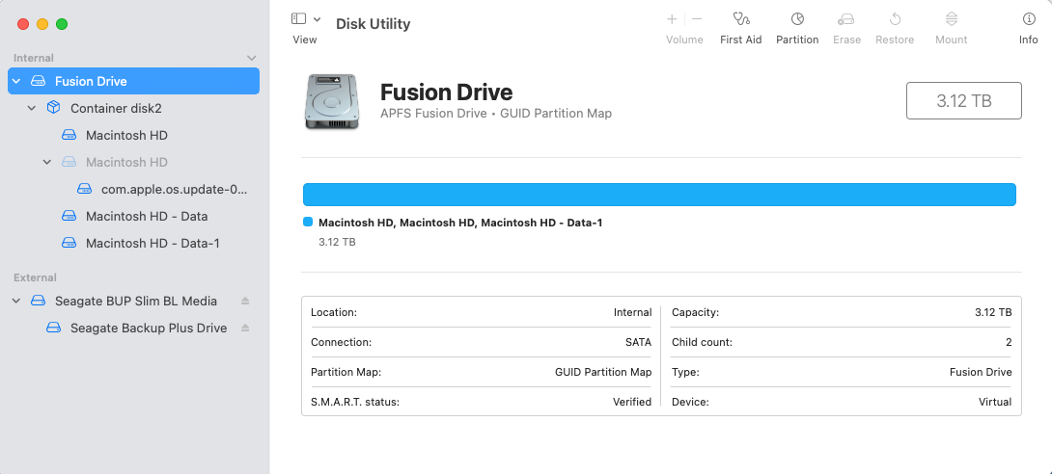Image resolution: width=1052 pixels, height=474 pixels.
Task: Click the Child count value 2
Action: pos(1009,342)
